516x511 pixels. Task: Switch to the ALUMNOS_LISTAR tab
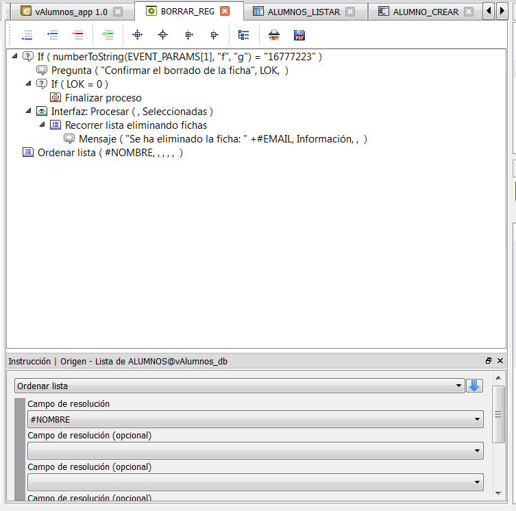tap(304, 12)
